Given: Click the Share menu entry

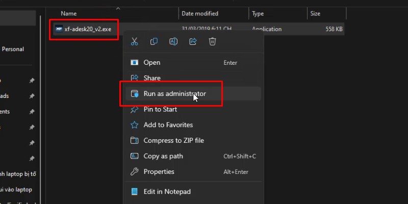Looking at the screenshot, I should pos(152,78).
